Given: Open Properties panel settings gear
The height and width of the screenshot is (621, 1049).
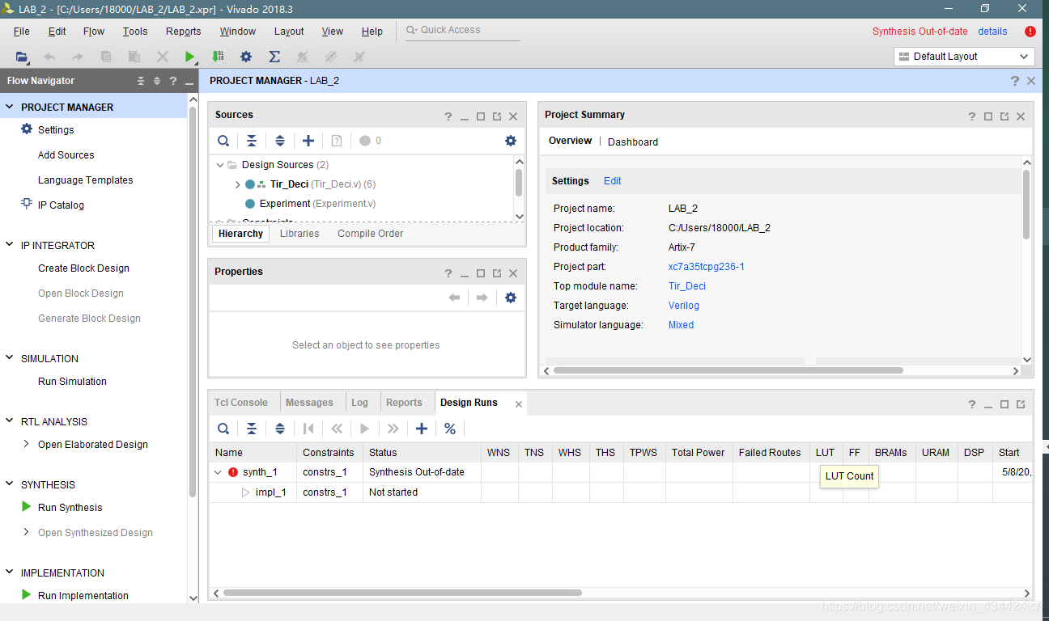Looking at the screenshot, I should 511,298.
